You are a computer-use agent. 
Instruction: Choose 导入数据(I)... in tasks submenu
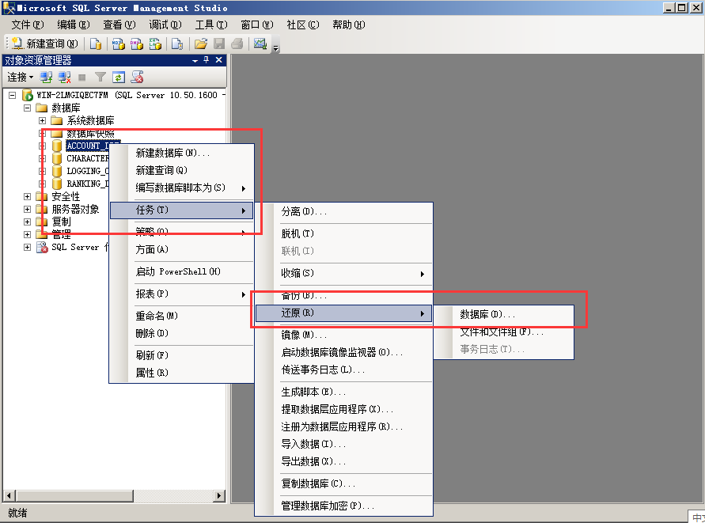[343, 444]
